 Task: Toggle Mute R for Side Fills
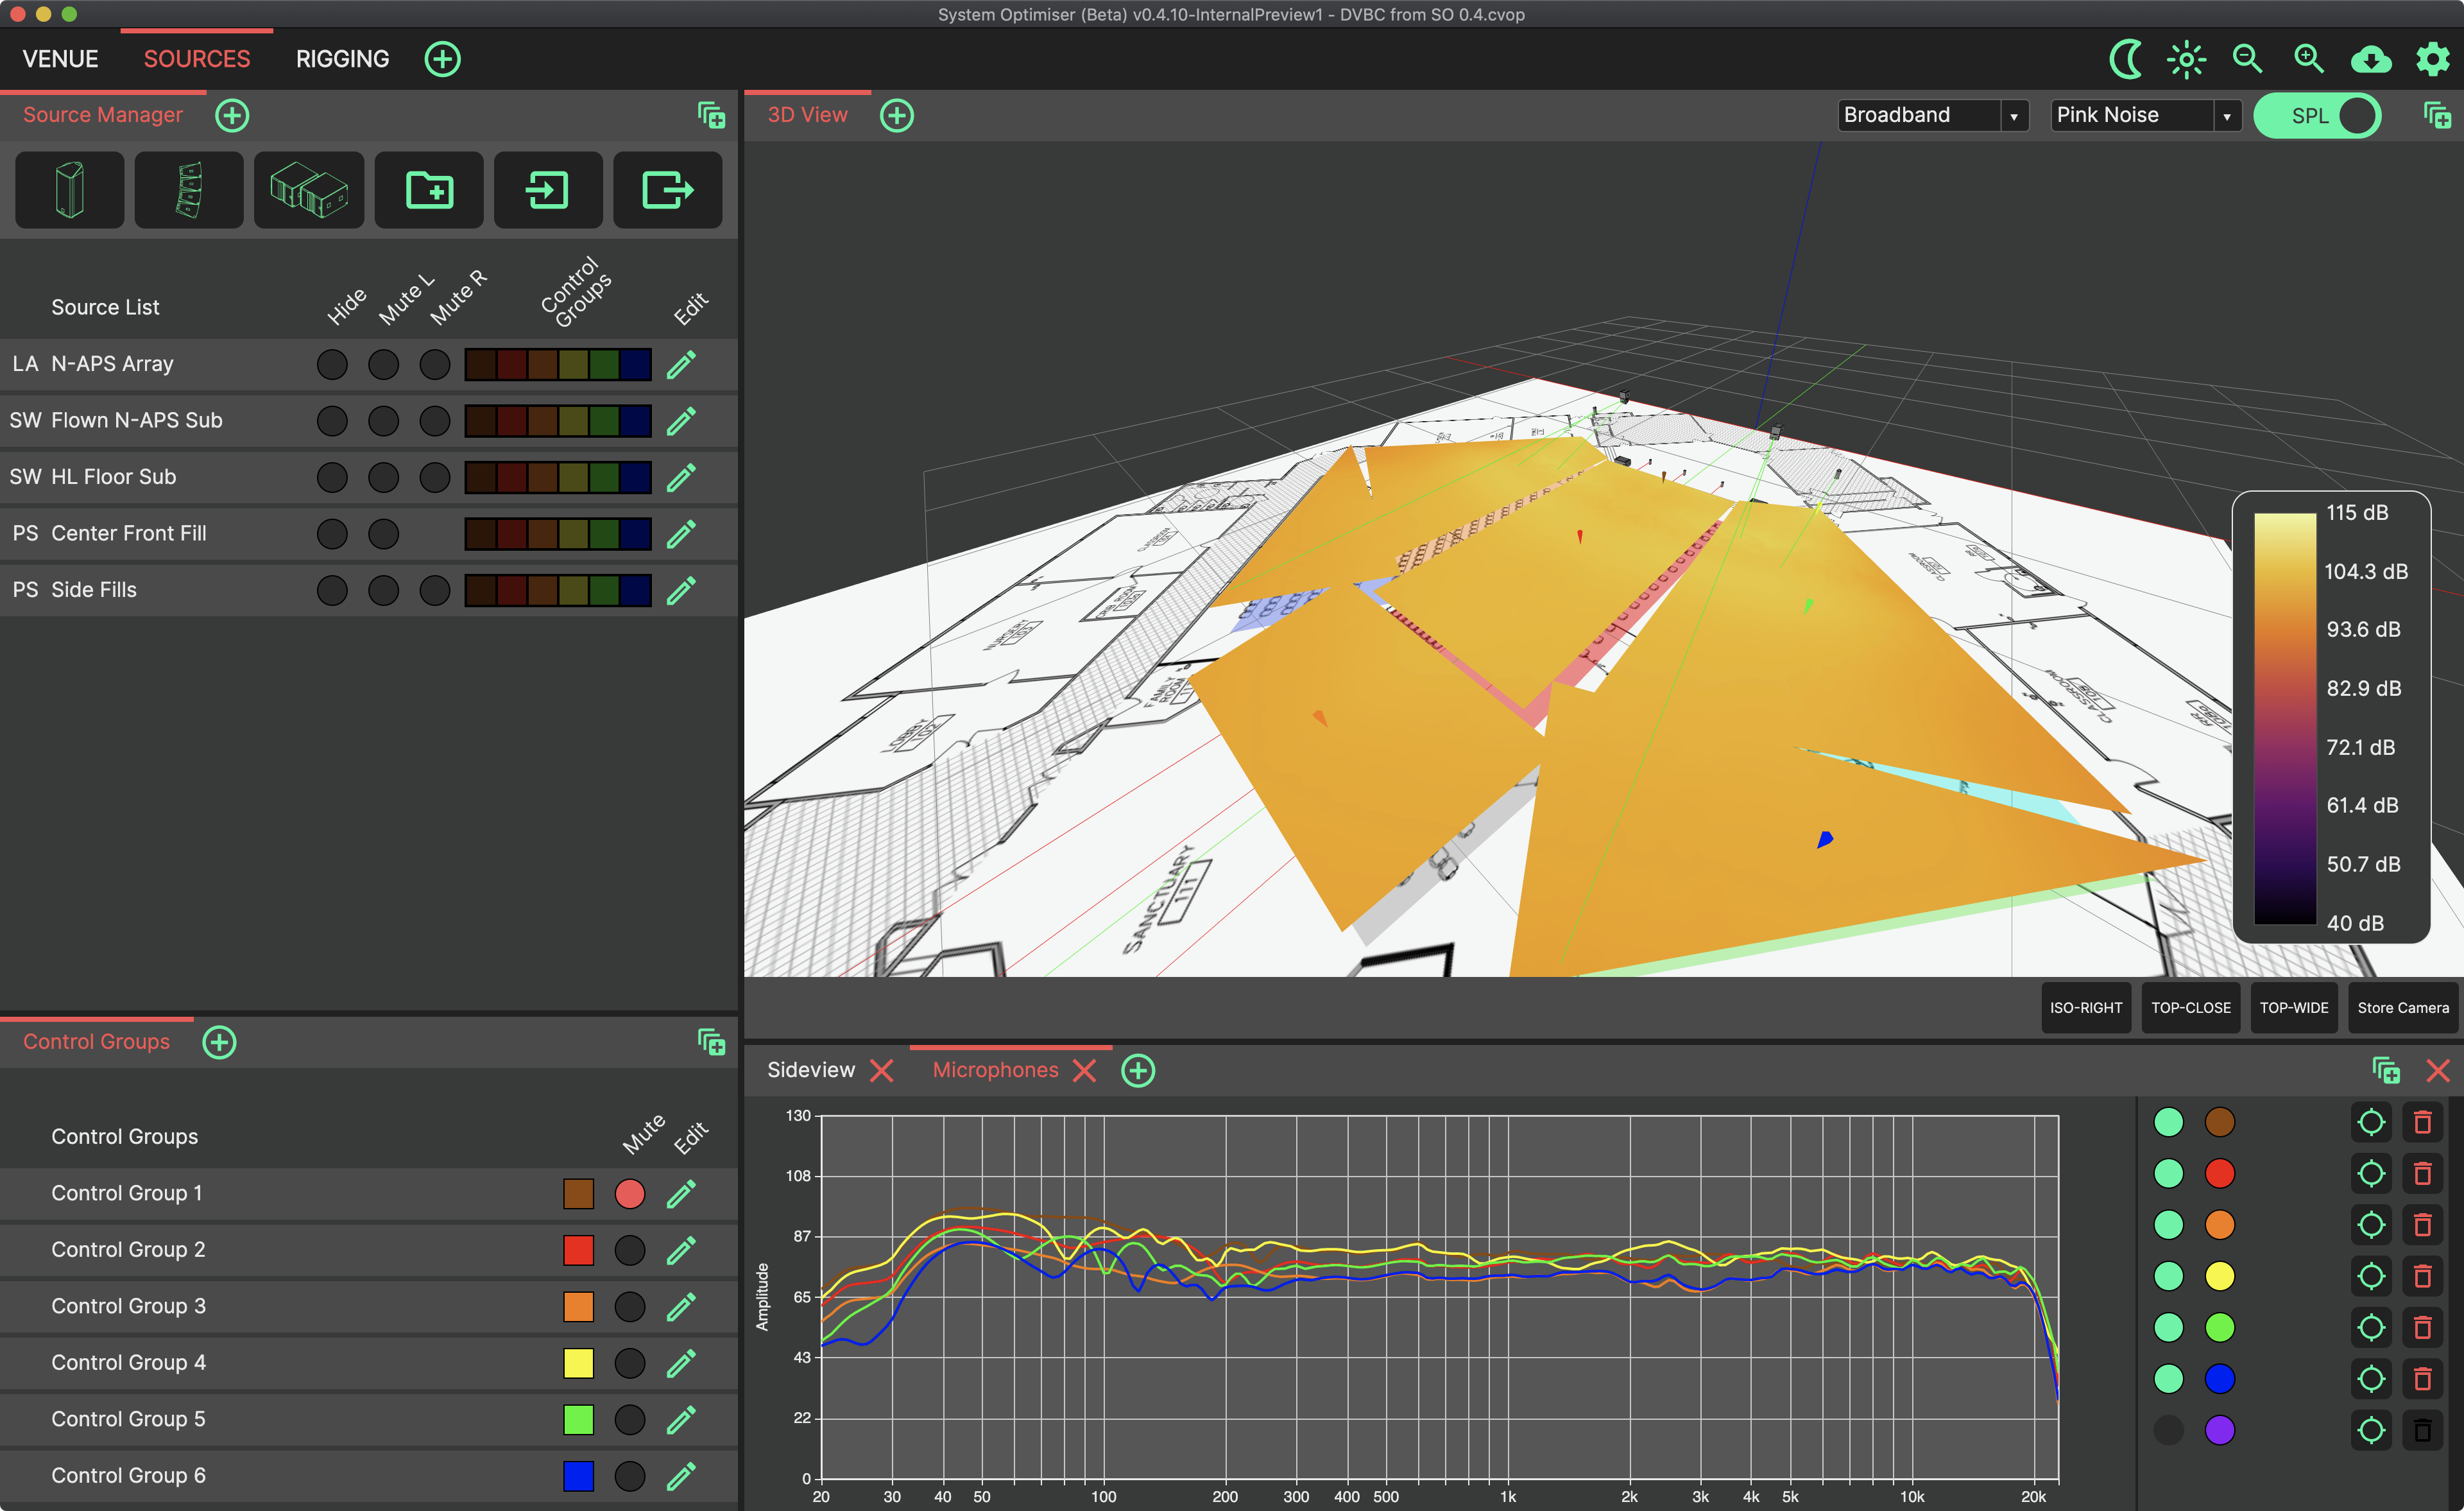(434, 591)
